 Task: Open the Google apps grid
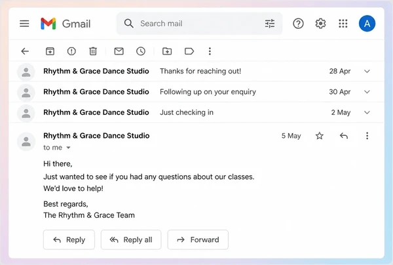343,24
